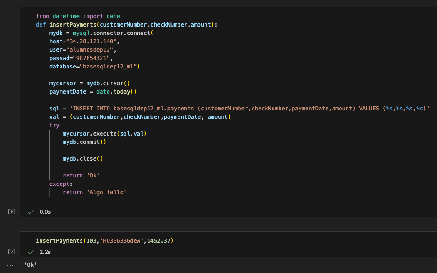Click the green success checkmark on cell 6
This screenshot has width=437, height=273.
[x=30, y=211]
